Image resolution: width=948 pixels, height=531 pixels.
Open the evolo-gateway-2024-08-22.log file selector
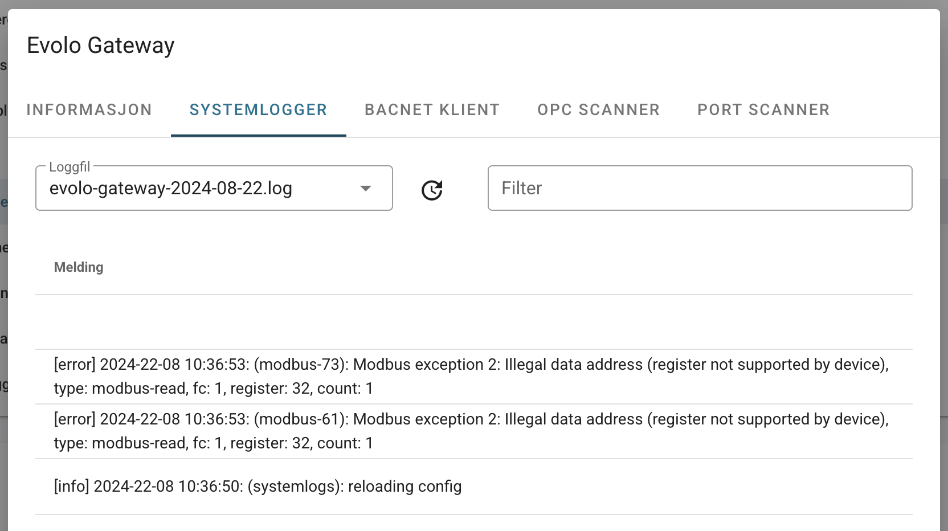point(214,188)
